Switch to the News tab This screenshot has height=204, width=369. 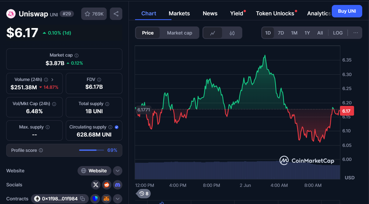pyautogui.click(x=210, y=13)
